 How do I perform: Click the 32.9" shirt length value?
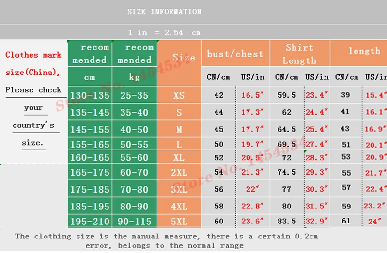tap(317, 221)
